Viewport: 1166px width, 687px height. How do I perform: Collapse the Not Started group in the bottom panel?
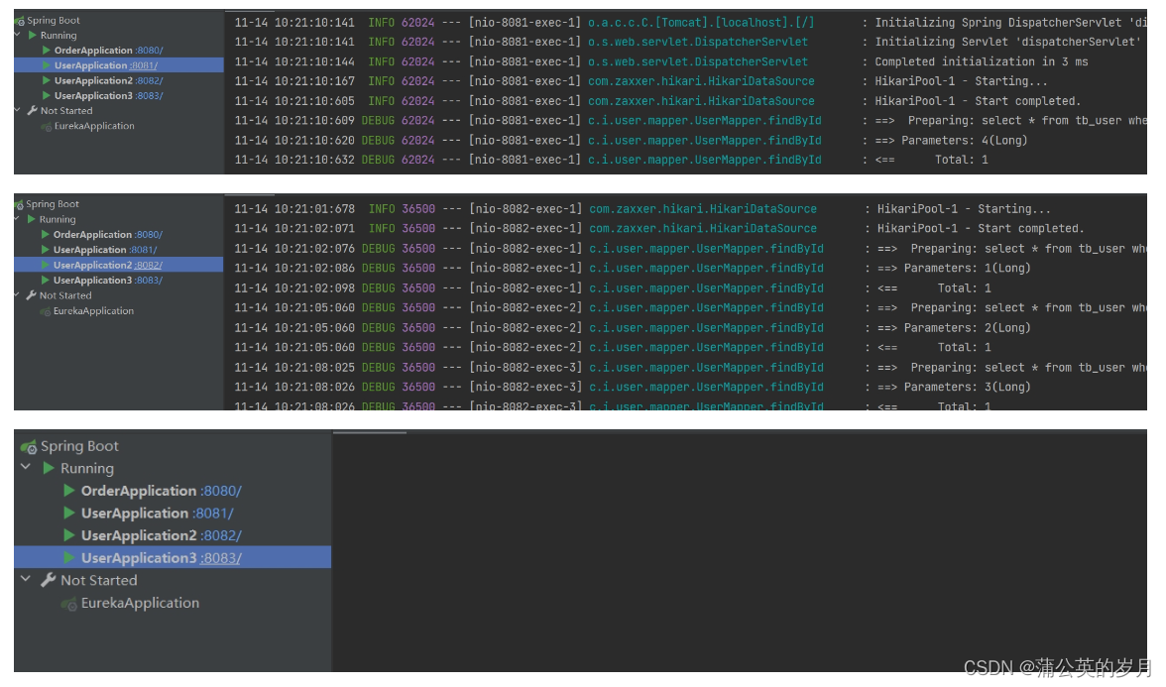[x=26, y=579]
